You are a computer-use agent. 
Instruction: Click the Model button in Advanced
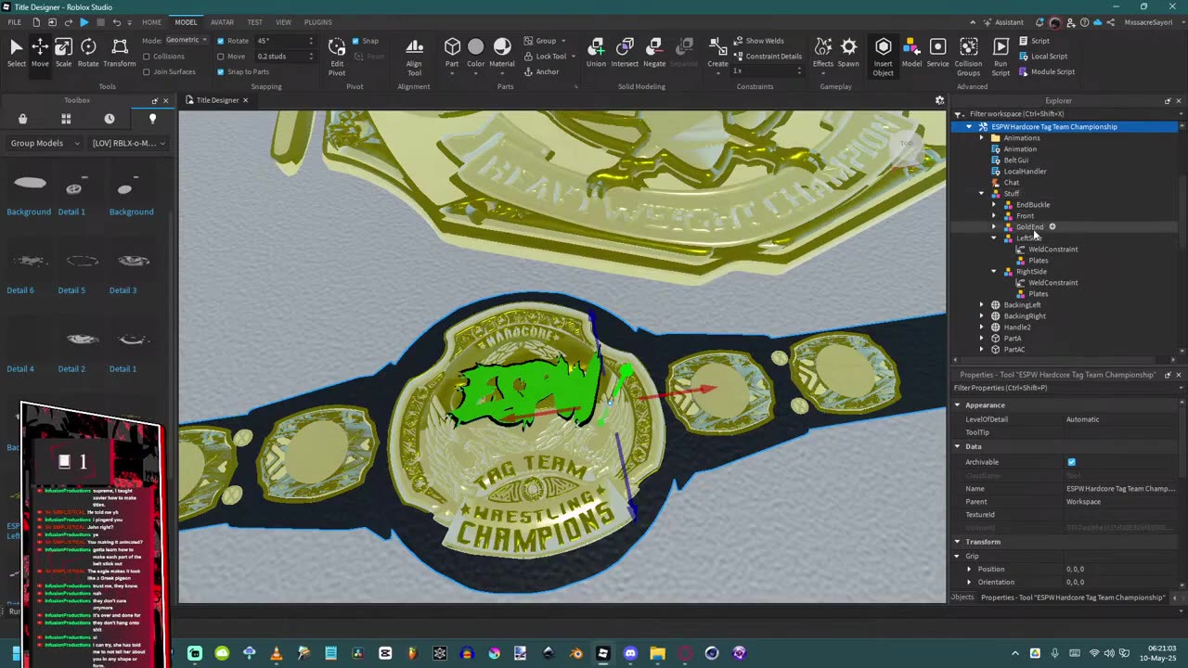pos(911,52)
